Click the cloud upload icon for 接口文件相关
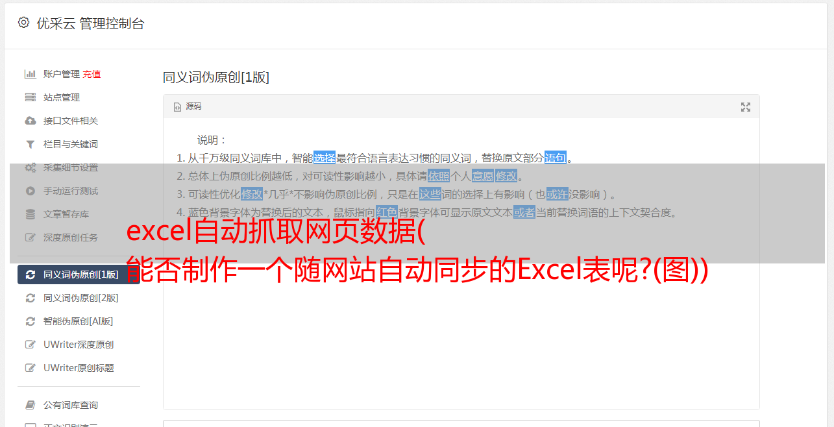The height and width of the screenshot is (427, 834). click(30, 121)
